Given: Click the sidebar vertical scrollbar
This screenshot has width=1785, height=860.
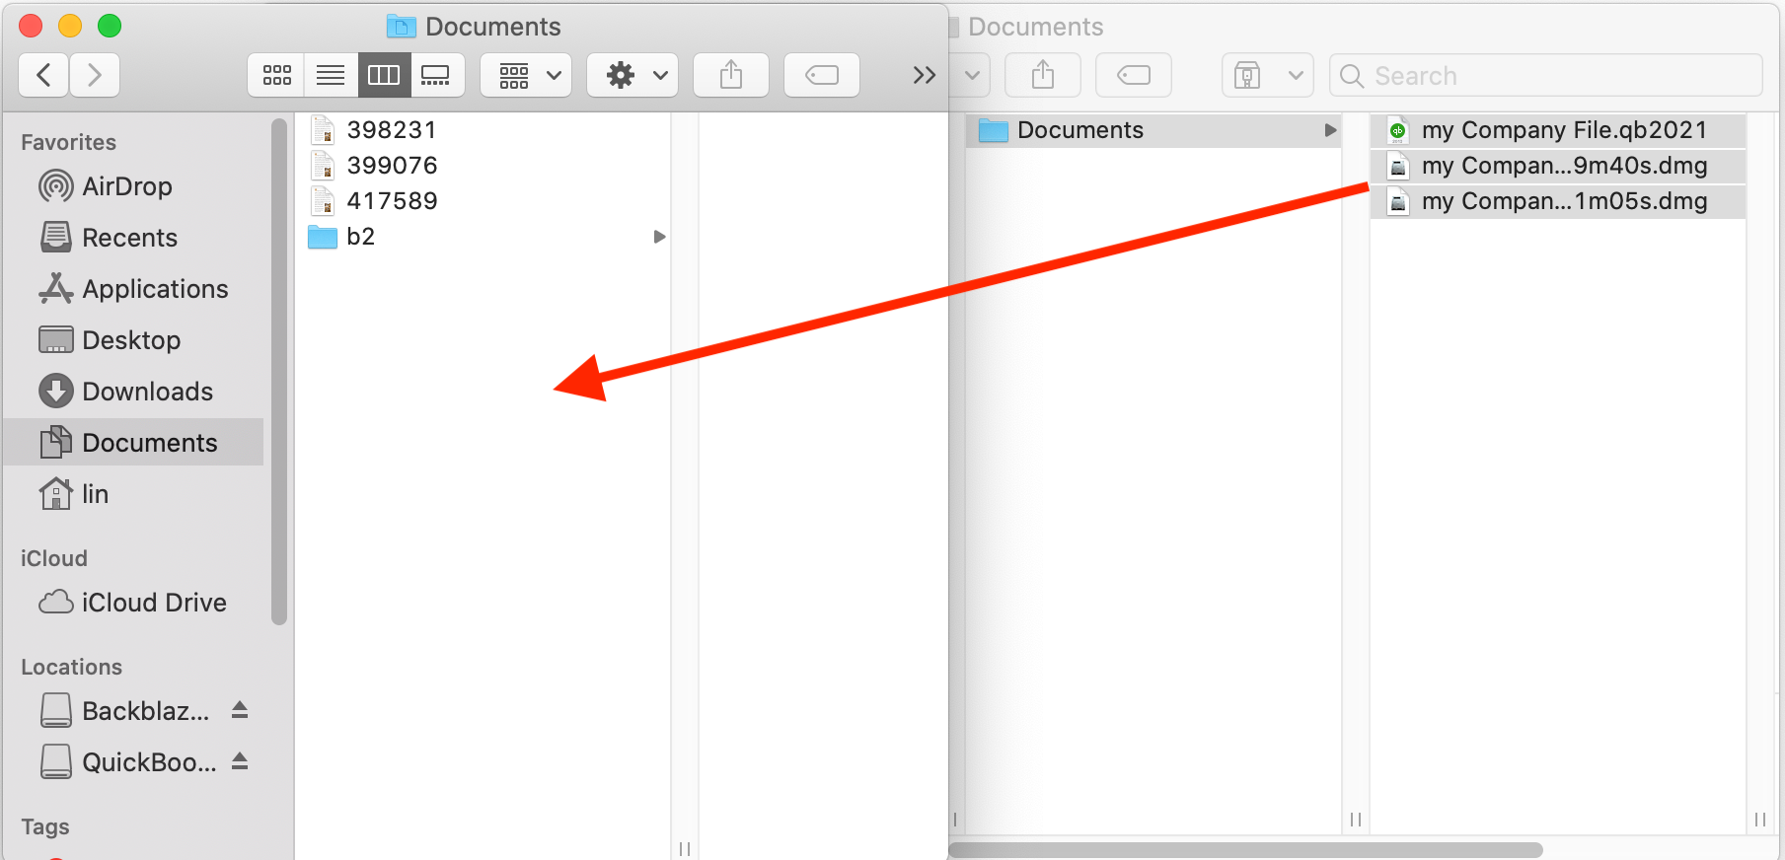Looking at the screenshot, I should tap(279, 372).
